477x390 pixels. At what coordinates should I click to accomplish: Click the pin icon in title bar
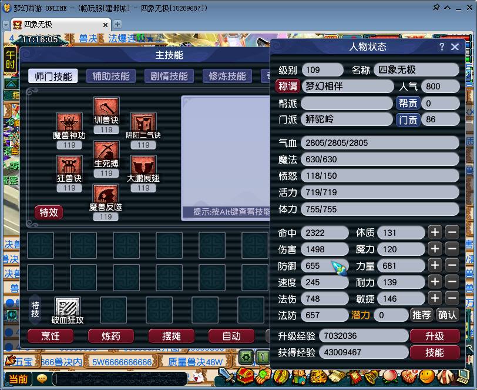tap(436, 7)
